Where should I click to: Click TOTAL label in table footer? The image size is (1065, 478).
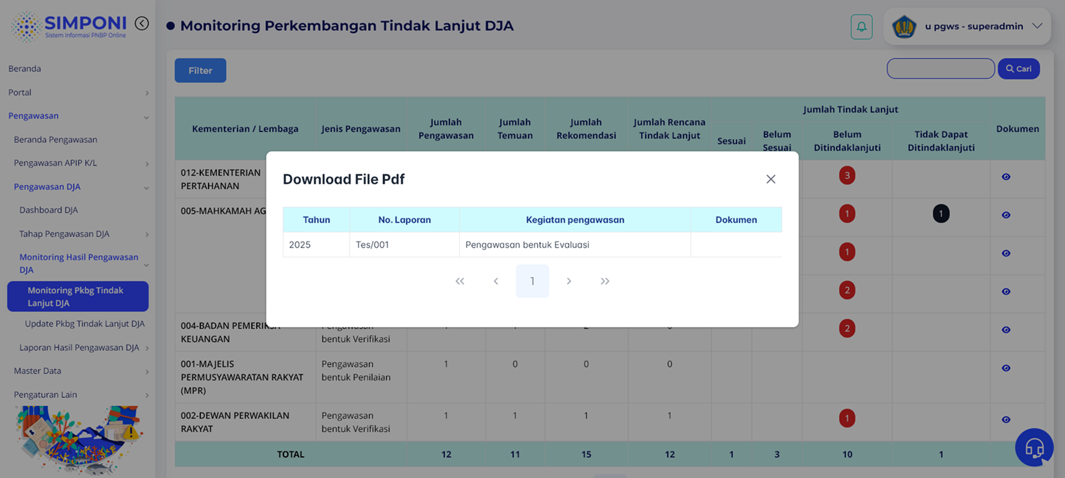coord(291,454)
